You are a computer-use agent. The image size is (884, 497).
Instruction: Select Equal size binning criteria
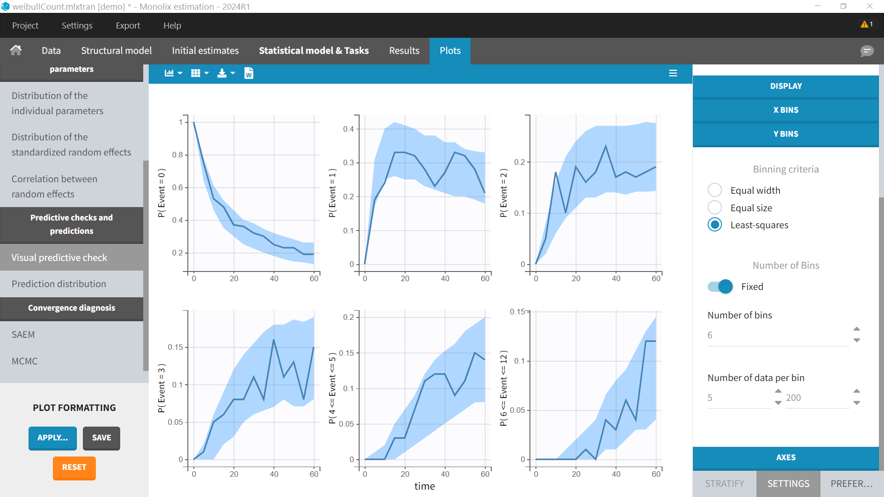tap(715, 208)
